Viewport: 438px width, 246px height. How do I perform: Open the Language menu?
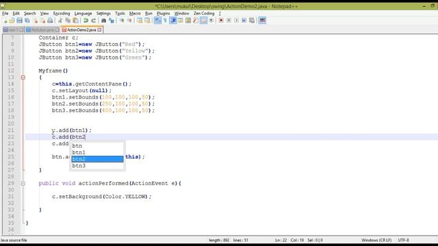point(83,14)
